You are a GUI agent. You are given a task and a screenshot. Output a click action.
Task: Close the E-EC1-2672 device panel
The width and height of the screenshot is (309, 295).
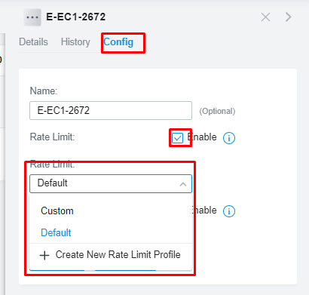click(265, 17)
